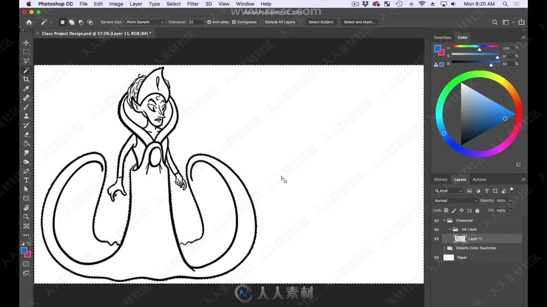Collapse the Character group

[x=444, y=220]
